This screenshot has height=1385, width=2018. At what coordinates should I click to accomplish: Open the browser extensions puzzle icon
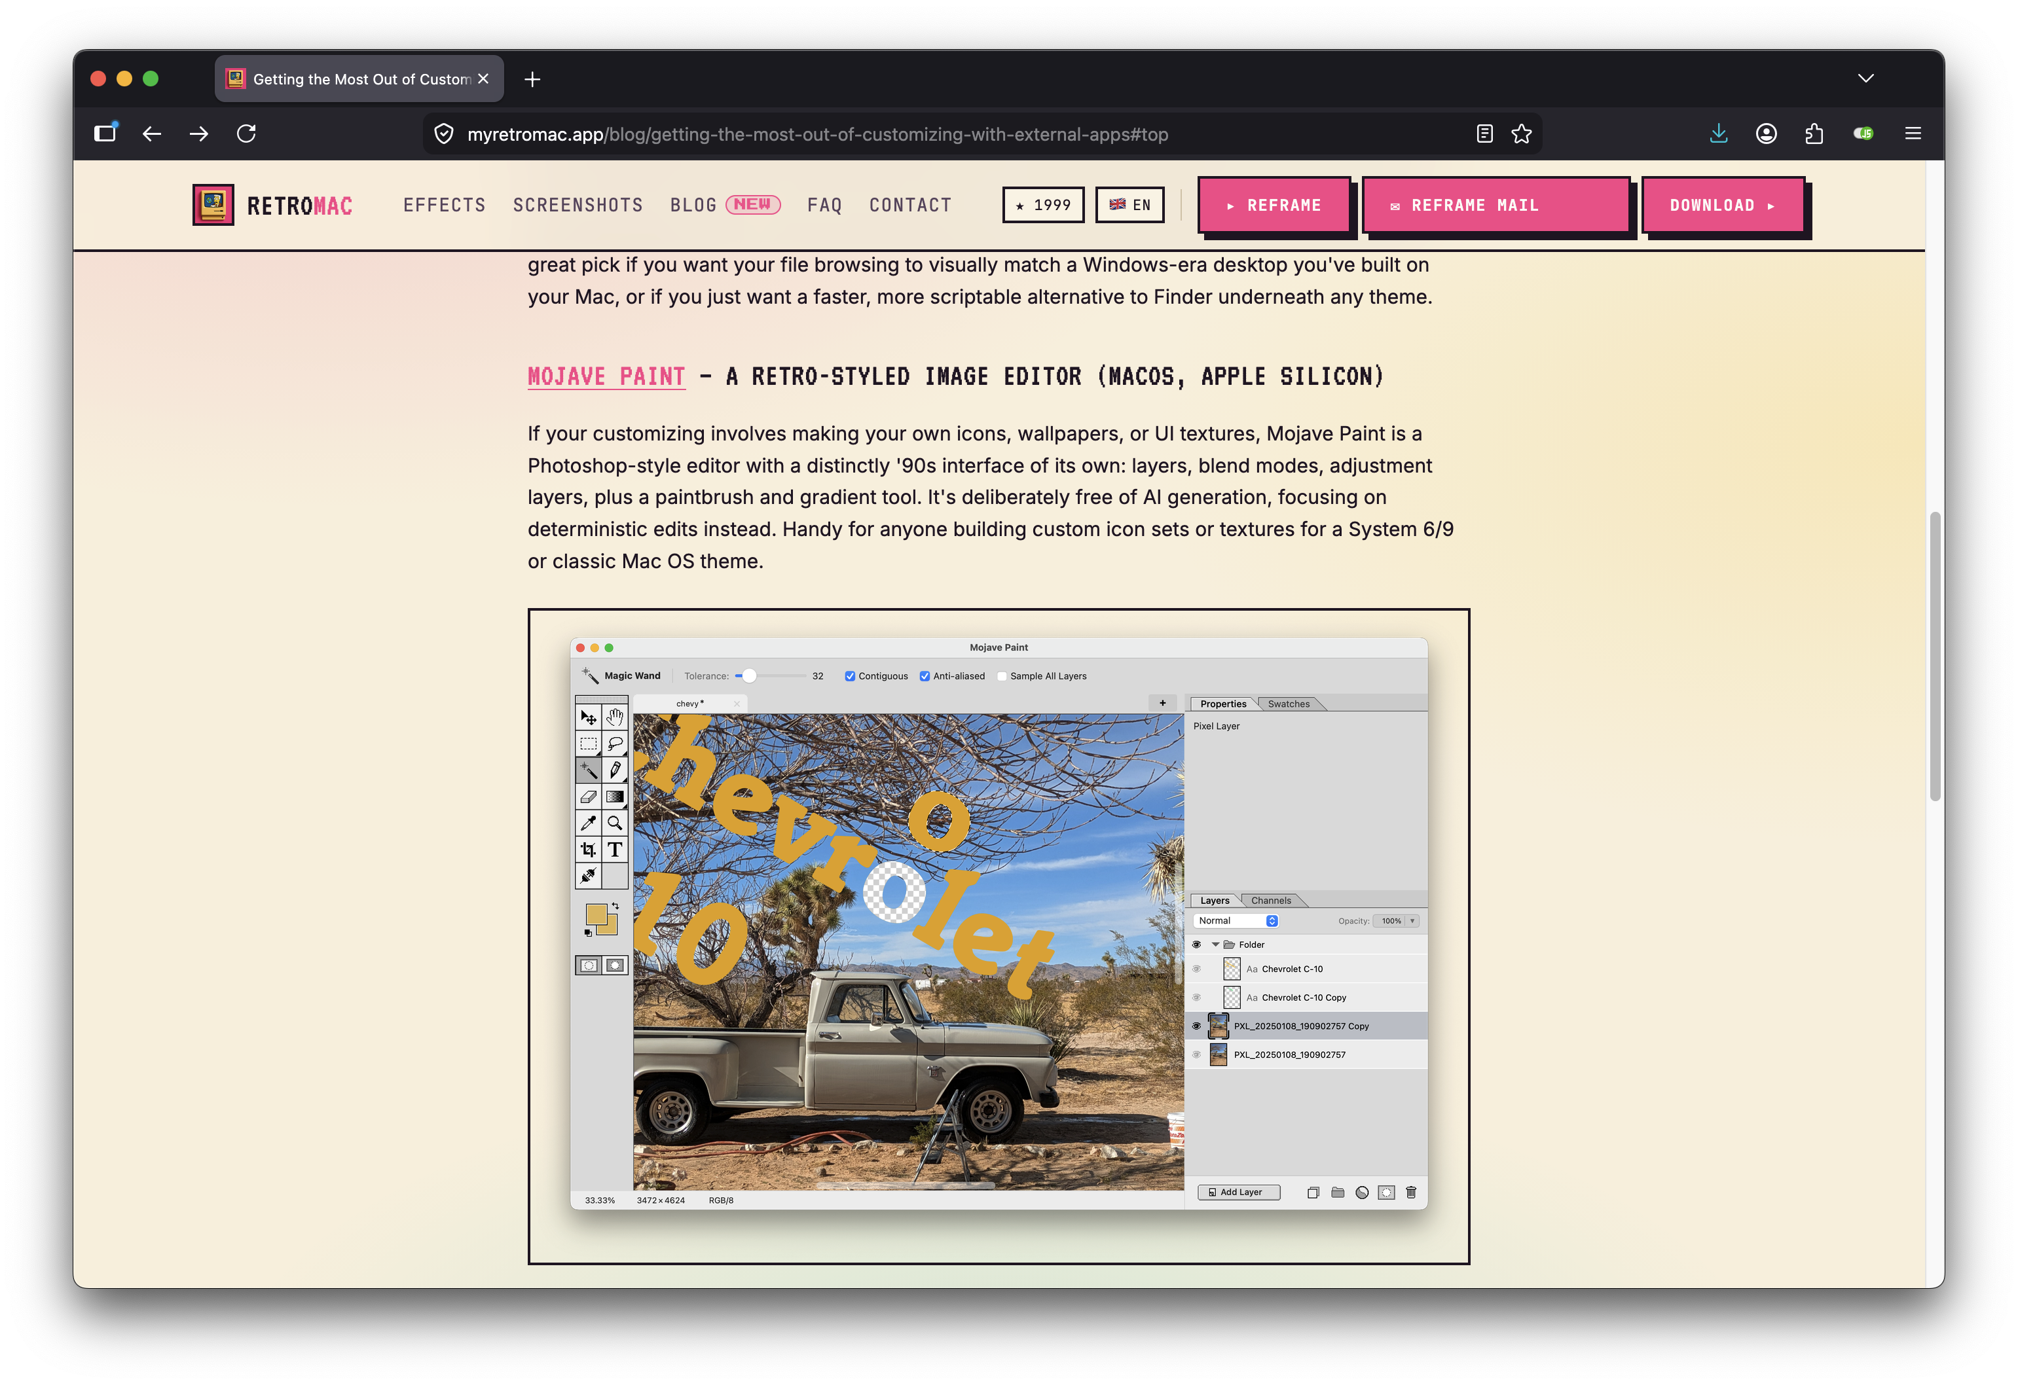1814,134
